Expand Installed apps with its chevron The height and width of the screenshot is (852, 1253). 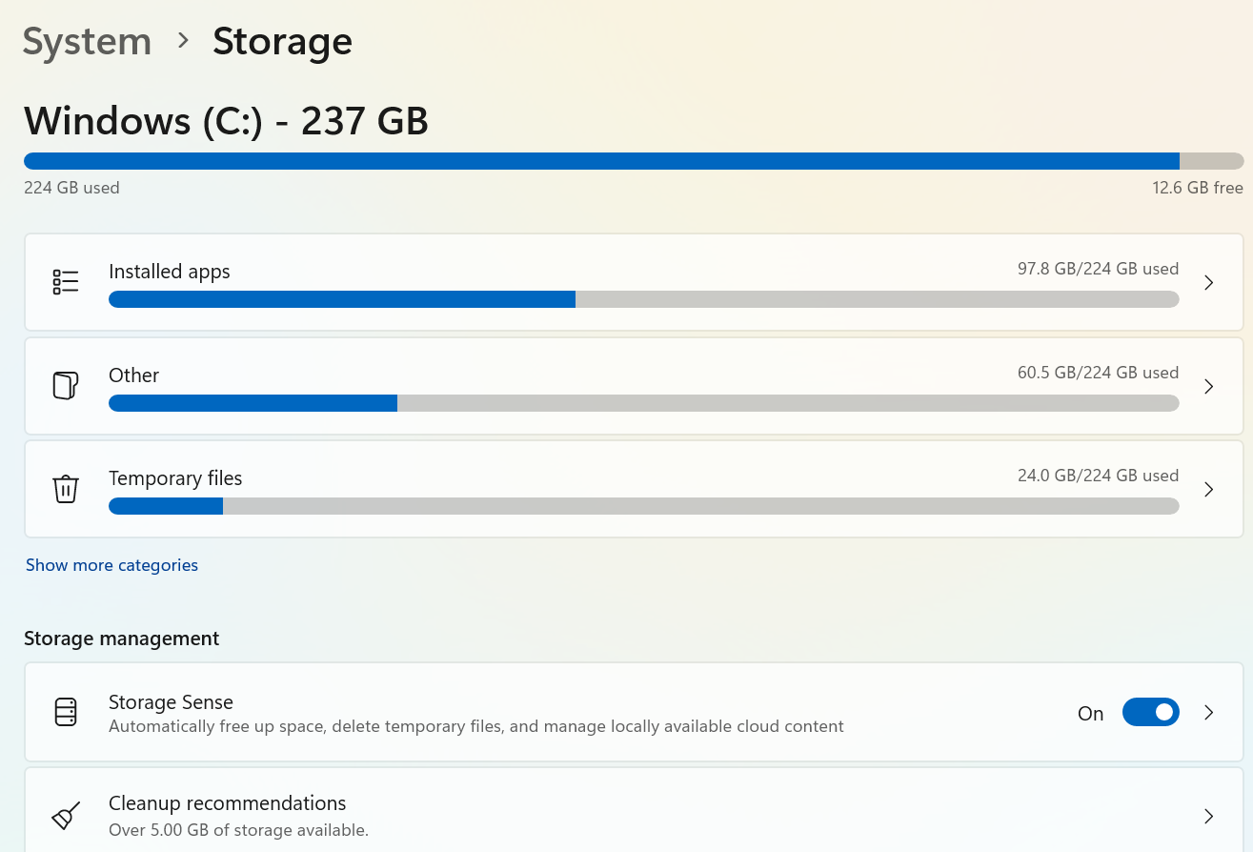[x=1208, y=282]
